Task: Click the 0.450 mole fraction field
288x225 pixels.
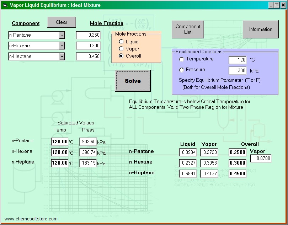Action: click(x=88, y=57)
